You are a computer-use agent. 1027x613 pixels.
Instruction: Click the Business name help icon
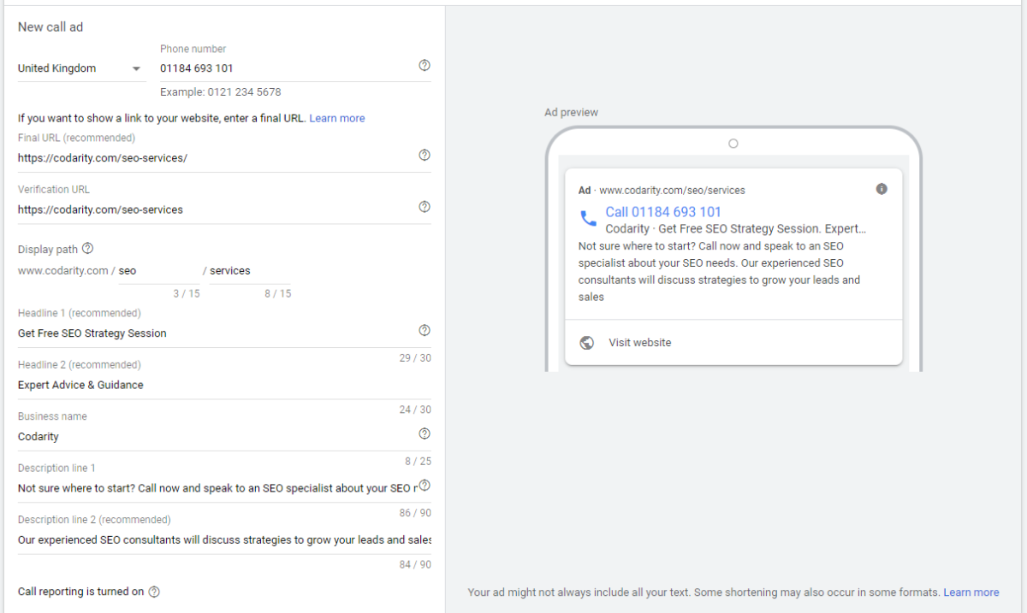pos(424,433)
